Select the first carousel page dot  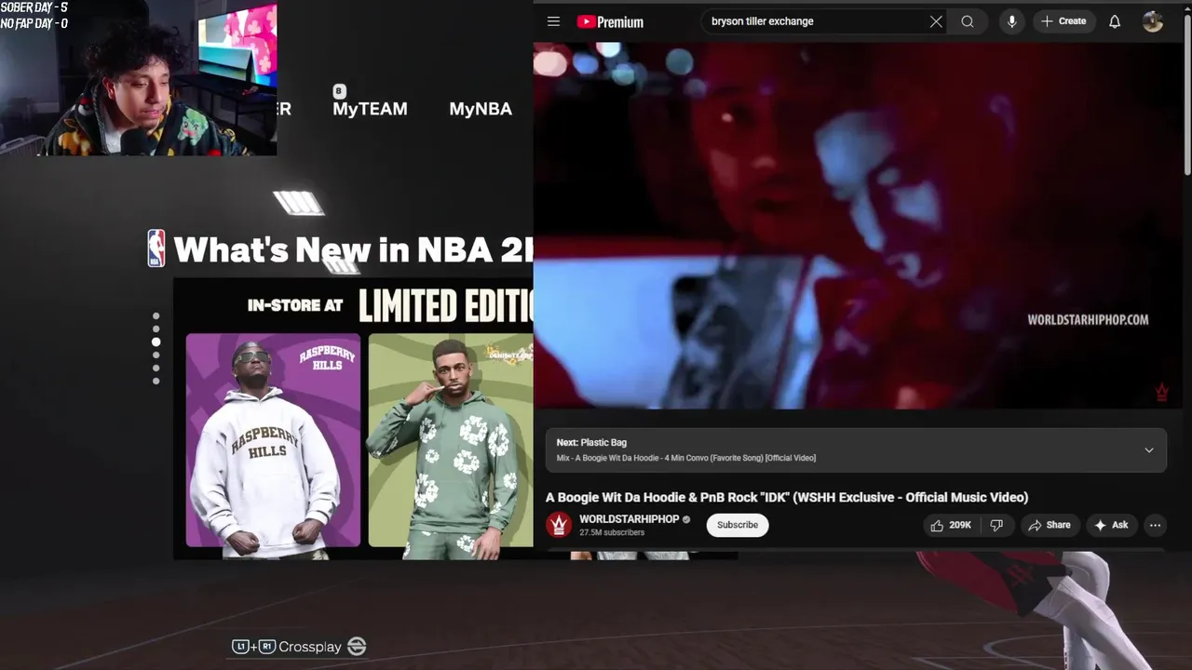156,316
